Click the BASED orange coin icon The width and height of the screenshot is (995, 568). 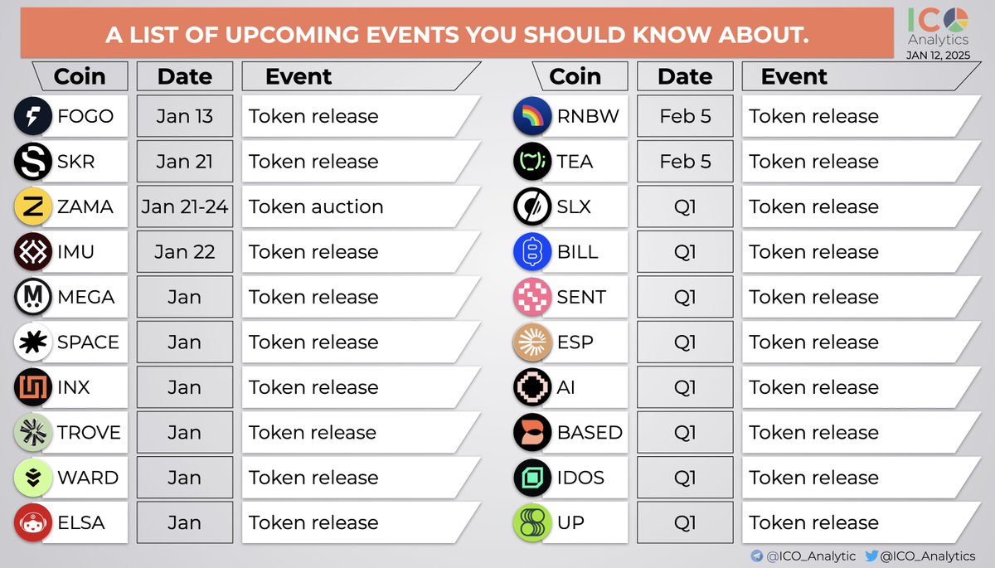click(533, 432)
